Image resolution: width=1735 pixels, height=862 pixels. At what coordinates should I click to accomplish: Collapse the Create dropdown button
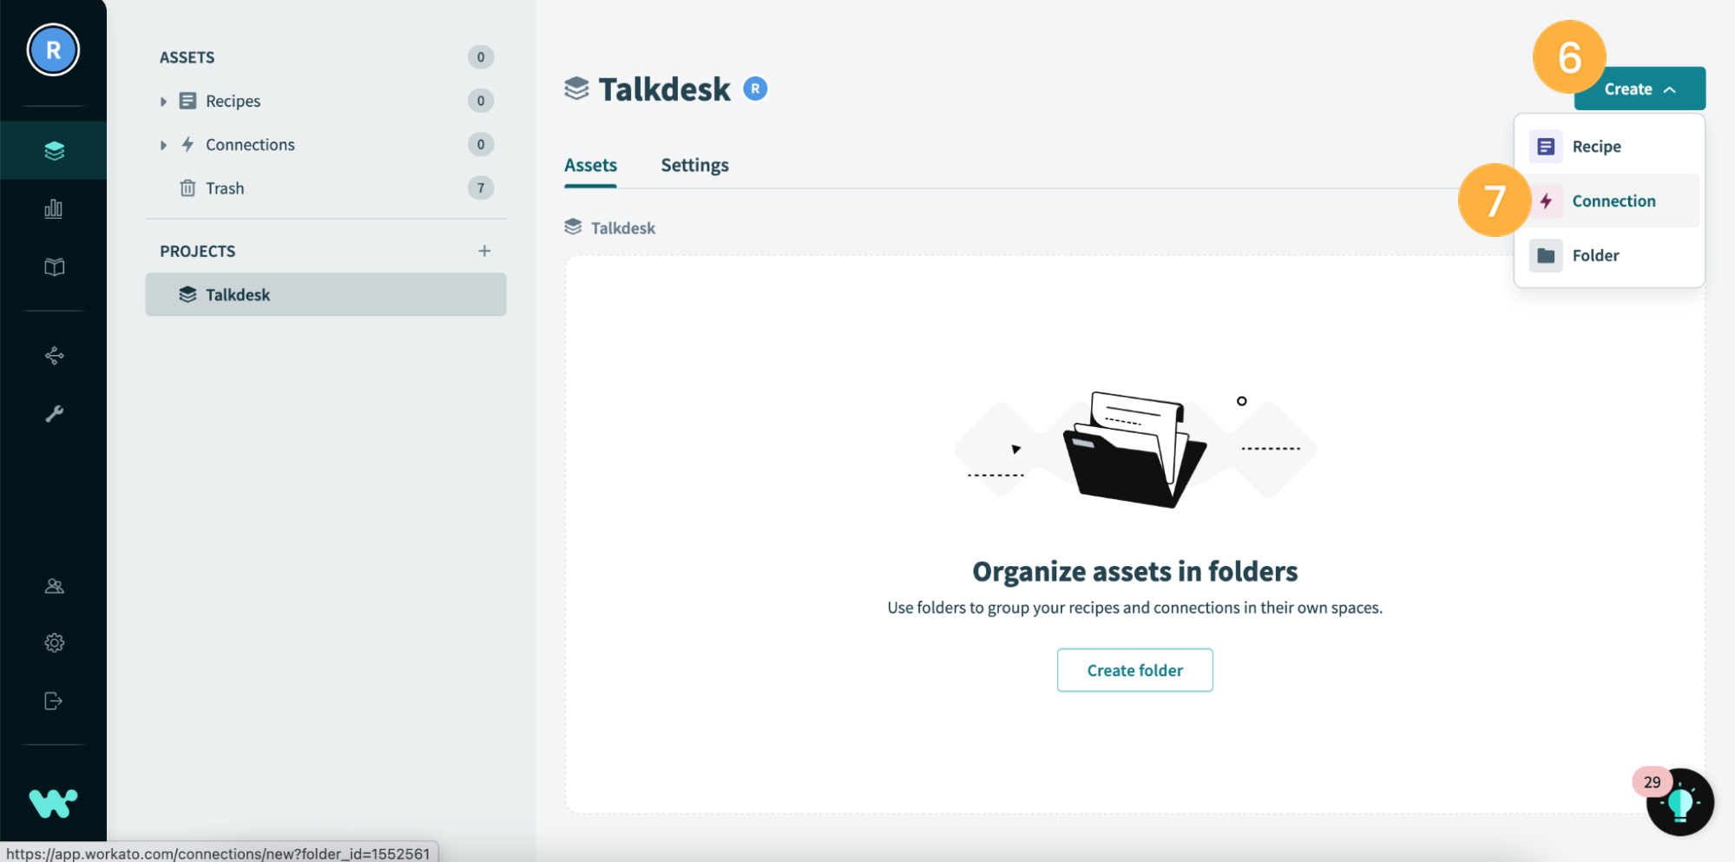pyautogui.click(x=1640, y=89)
